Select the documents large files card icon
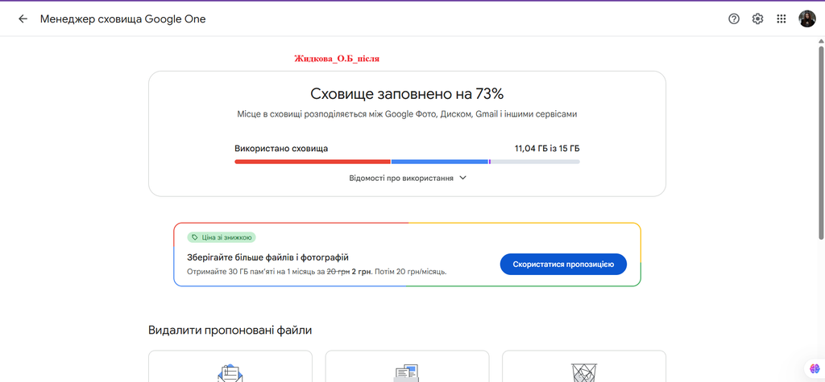Screen dimensions: 825x382 pyautogui.click(x=407, y=372)
